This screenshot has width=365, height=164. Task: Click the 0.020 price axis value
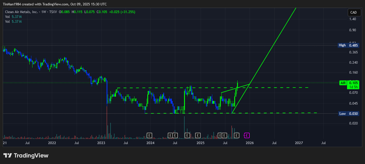[x=353, y=123]
